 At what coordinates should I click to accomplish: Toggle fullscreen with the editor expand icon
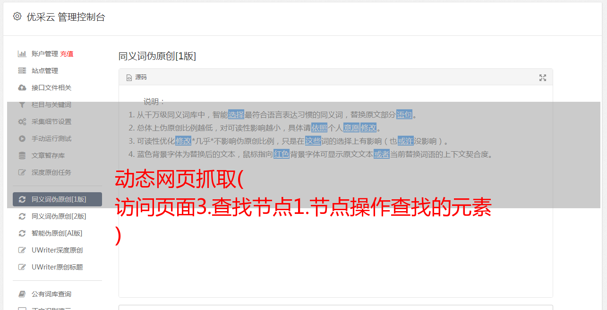[x=543, y=78]
